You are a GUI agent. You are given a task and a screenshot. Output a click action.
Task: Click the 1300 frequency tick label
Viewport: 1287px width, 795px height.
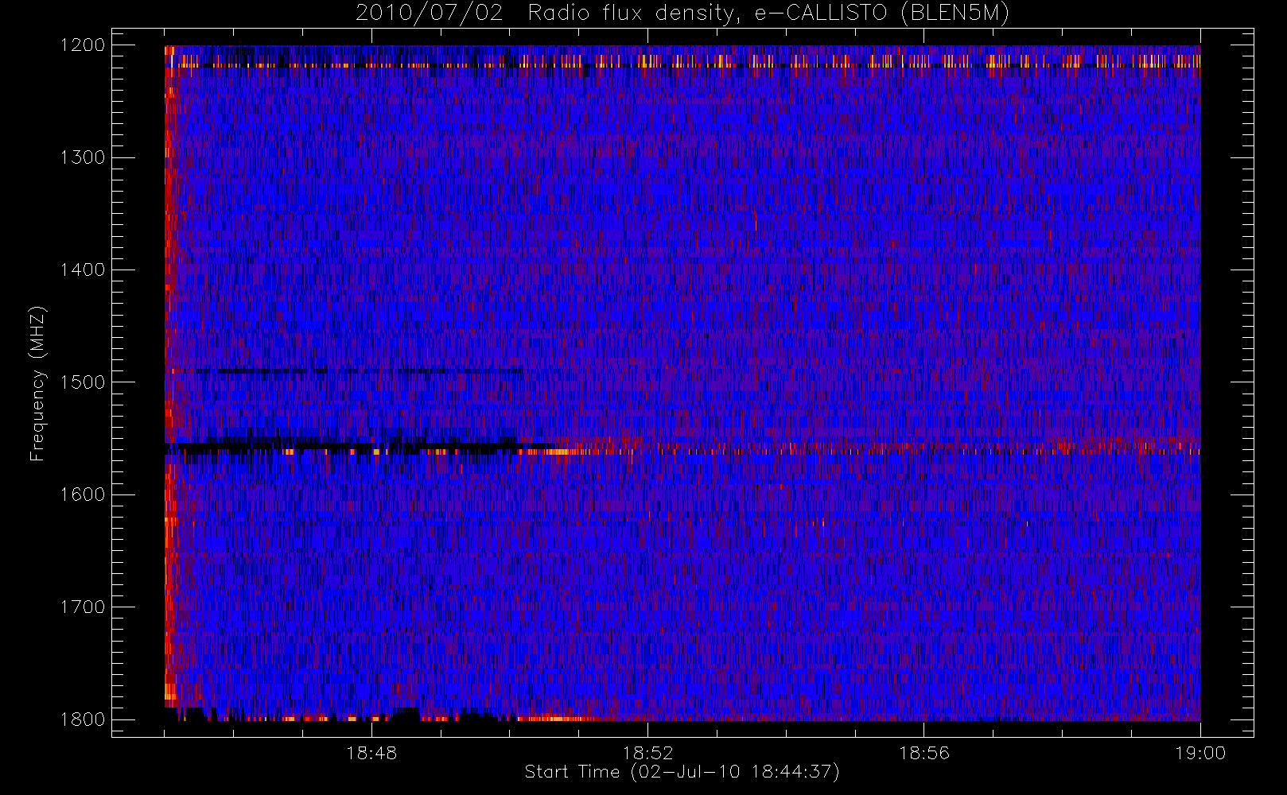[x=83, y=157]
